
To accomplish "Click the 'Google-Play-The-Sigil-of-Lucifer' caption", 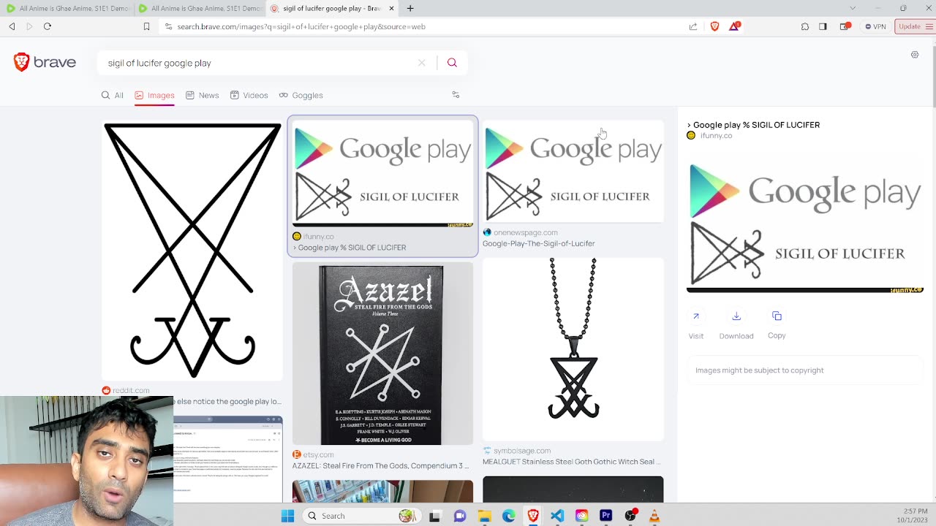I will 539,243.
